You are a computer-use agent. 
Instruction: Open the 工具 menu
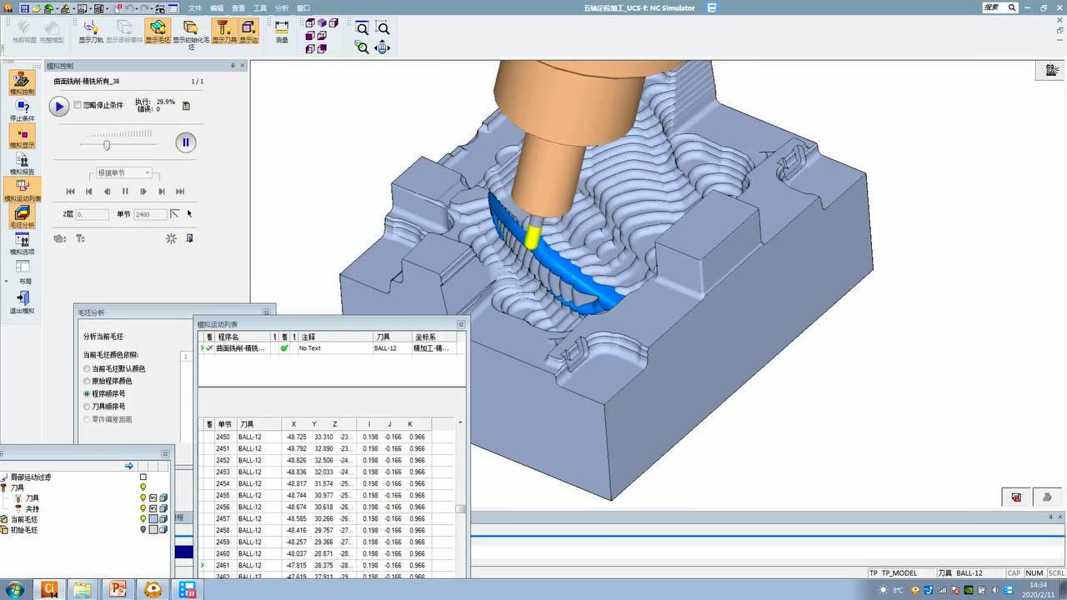click(x=260, y=7)
